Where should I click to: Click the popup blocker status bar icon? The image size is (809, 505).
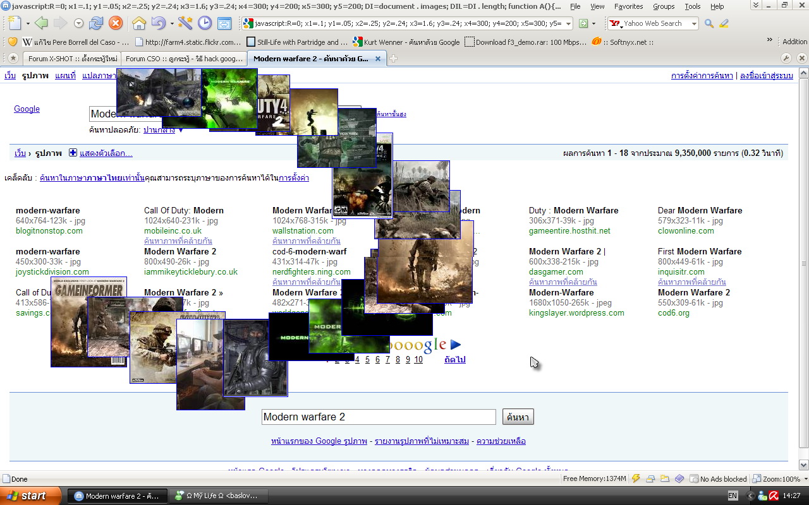coord(650,478)
